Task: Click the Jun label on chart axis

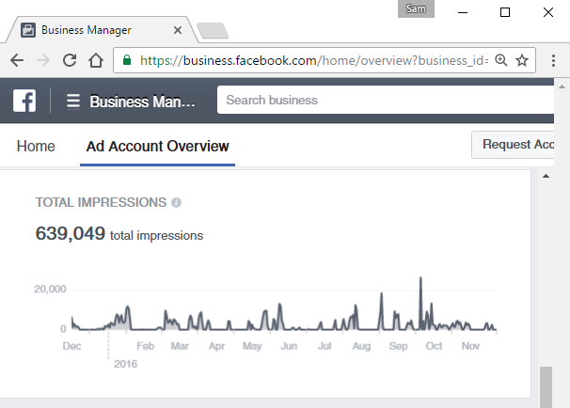Action: (x=289, y=346)
